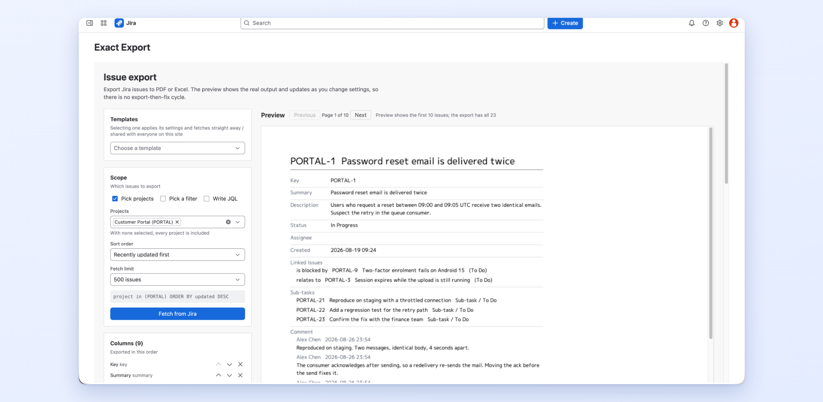
Task: Remove Customer Portal (PORTAL) project chip
Action: click(177, 222)
